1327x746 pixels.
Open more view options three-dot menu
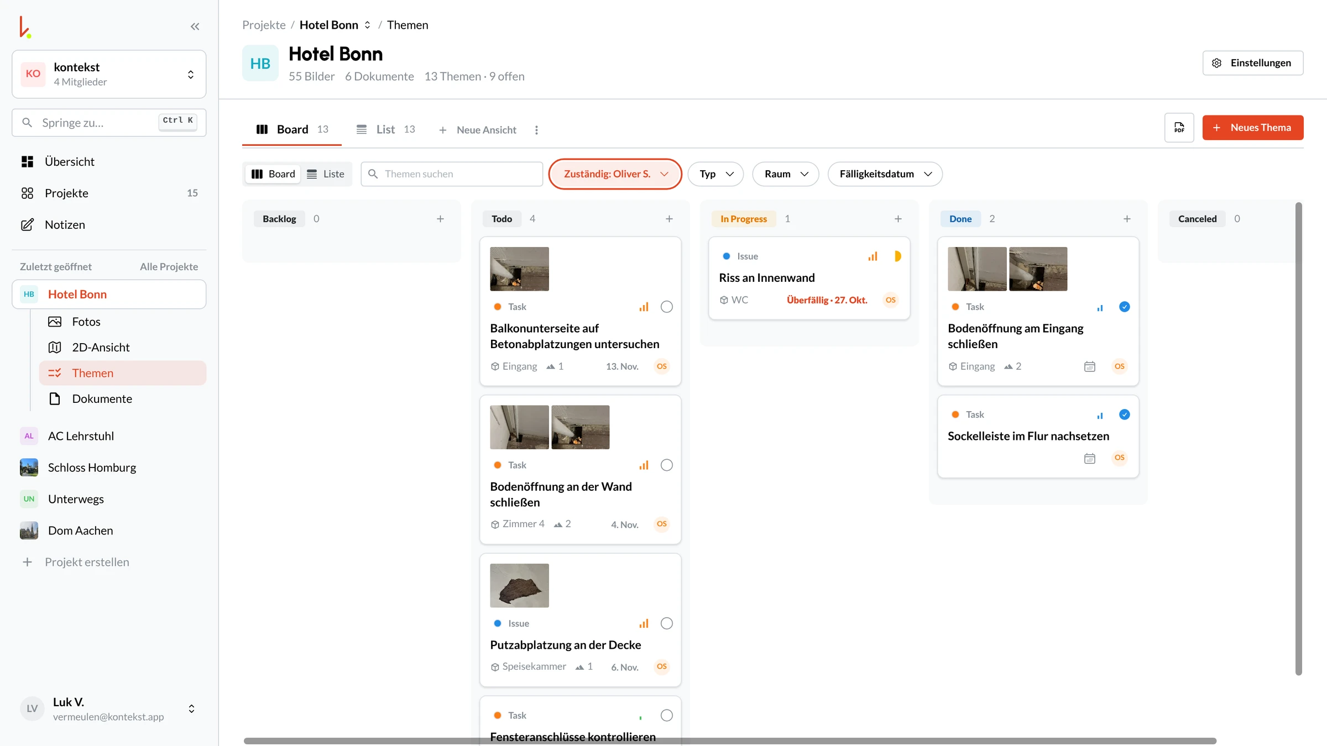(536, 130)
